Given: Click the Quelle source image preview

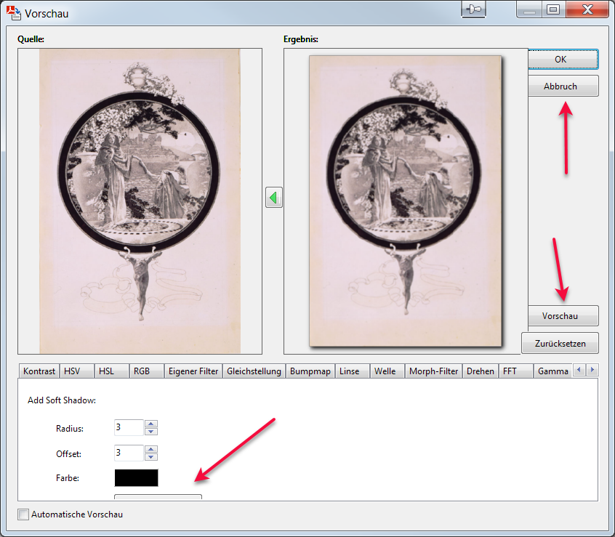Looking at the screenshot, I should point(140,201).
